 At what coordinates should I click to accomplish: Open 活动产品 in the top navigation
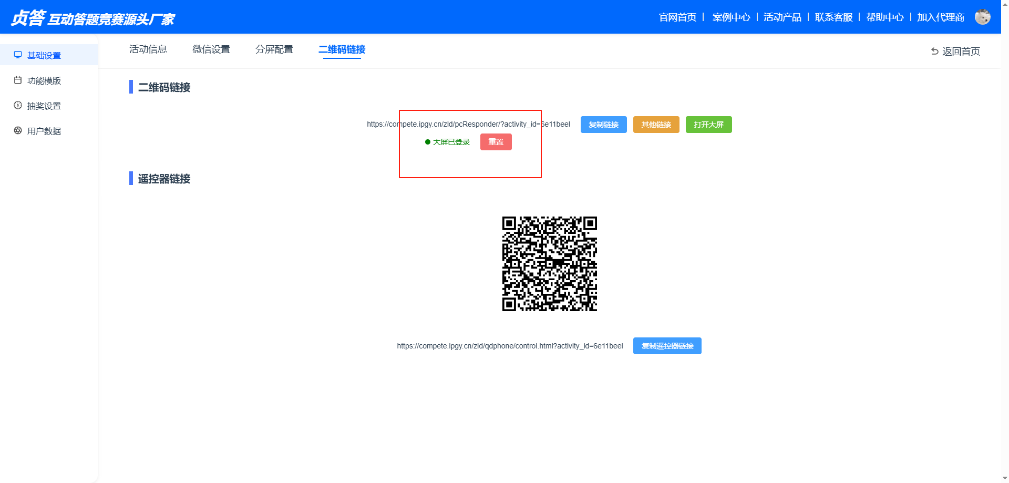point(783,17)
